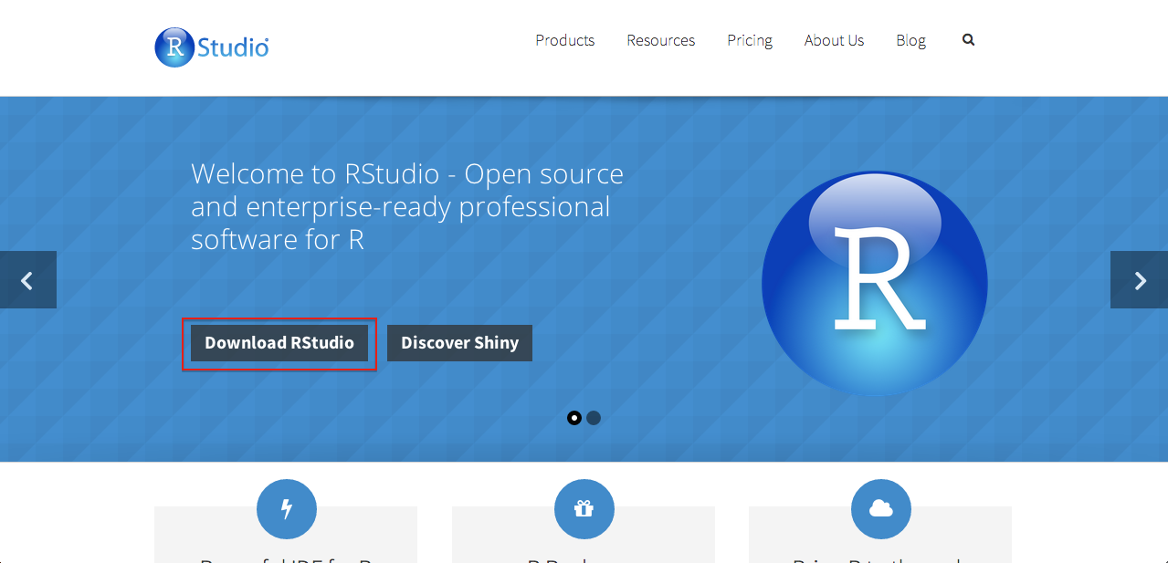Click the Download RStudio button
The width and height of the screenshot is (1168, 563).
[279, 343]
